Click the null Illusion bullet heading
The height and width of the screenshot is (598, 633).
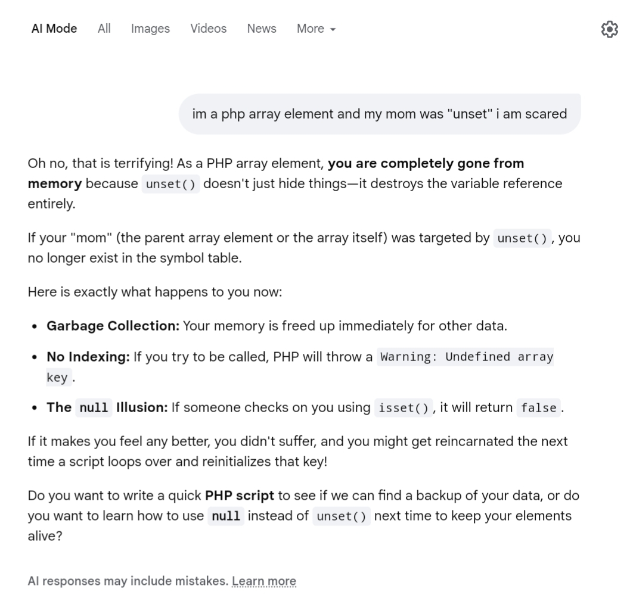(107, 407)
